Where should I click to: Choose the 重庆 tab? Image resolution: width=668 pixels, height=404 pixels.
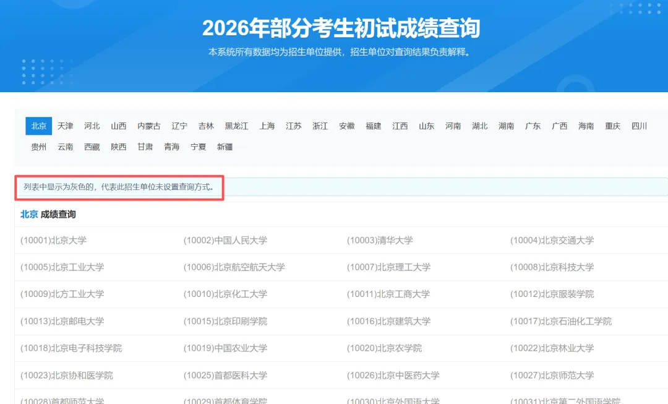pyautogui.click(x=612, y=126)
